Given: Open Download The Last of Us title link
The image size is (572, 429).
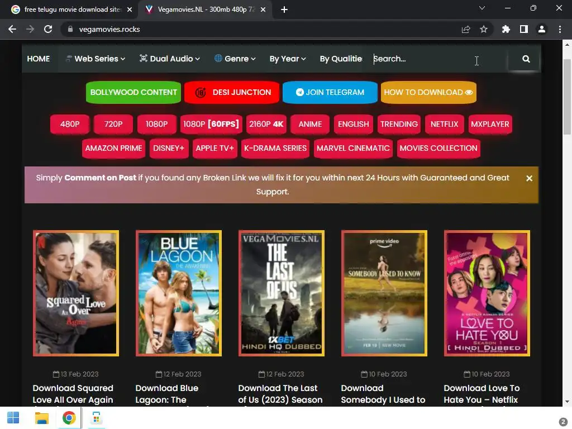Looking at the screenshot, I should pos(280,394).
